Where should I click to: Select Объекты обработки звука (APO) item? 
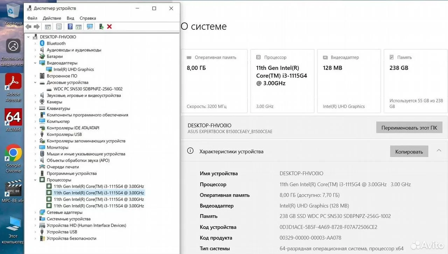(78, 160)
